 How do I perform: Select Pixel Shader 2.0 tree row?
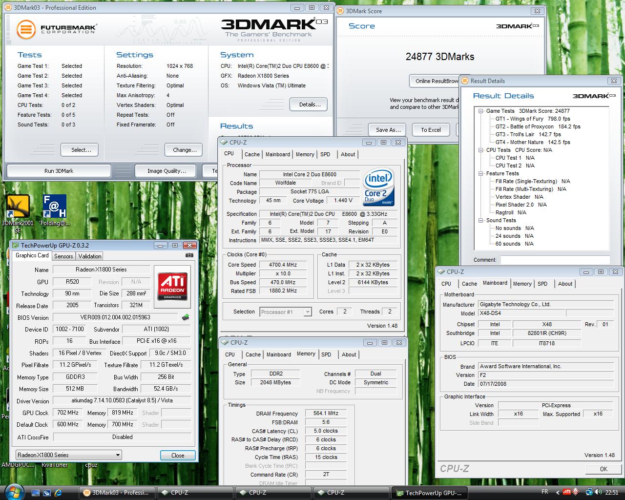[x=521, y=205]
